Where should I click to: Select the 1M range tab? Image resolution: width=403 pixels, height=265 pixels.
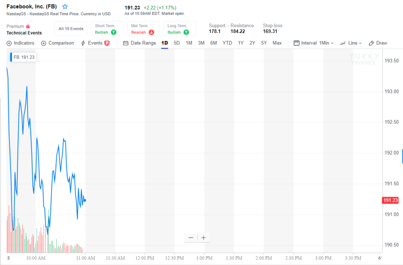tap(189, 43)
